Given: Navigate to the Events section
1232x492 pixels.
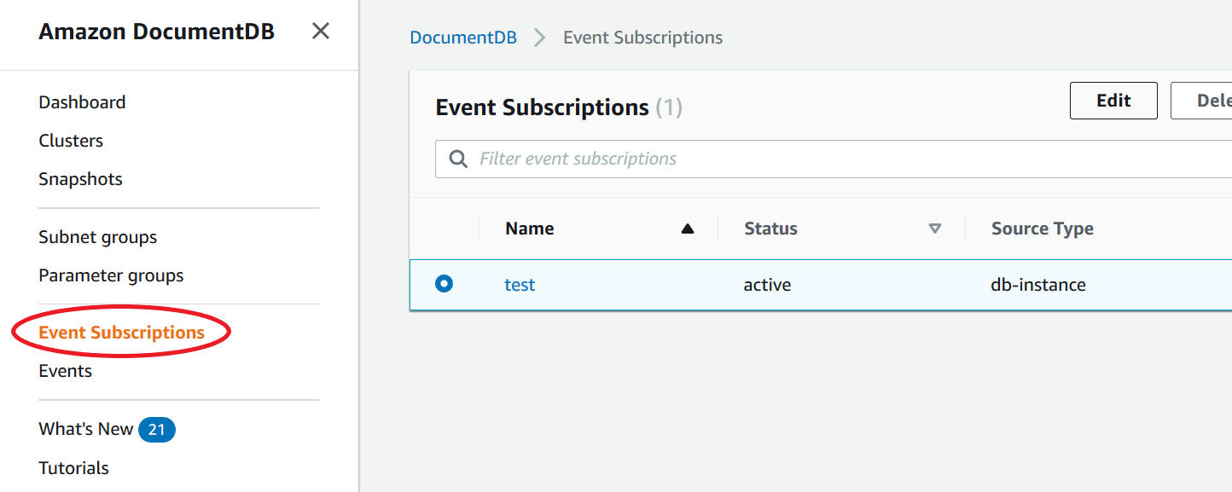Looking at the screenshot, I should [65, 370].
